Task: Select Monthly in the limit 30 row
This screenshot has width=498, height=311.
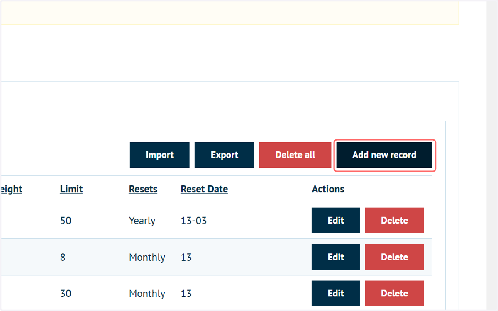Action: click(x=147, y=294)
